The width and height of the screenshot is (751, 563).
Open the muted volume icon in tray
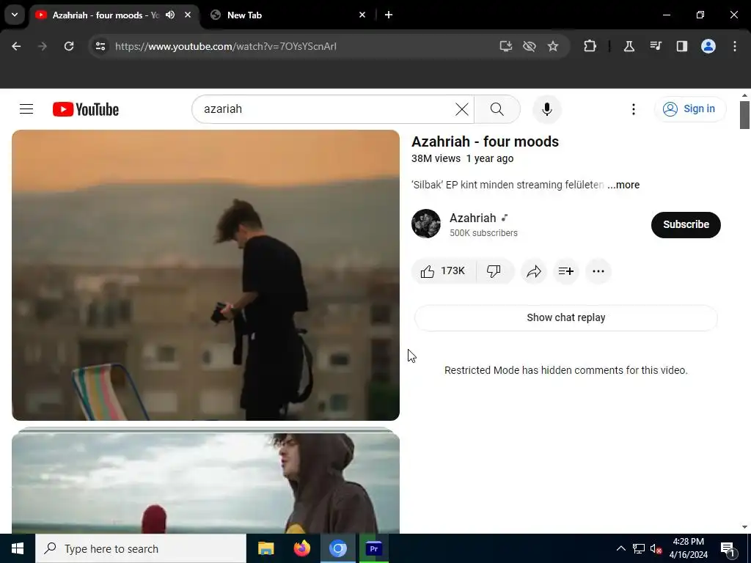click(656, 548)
